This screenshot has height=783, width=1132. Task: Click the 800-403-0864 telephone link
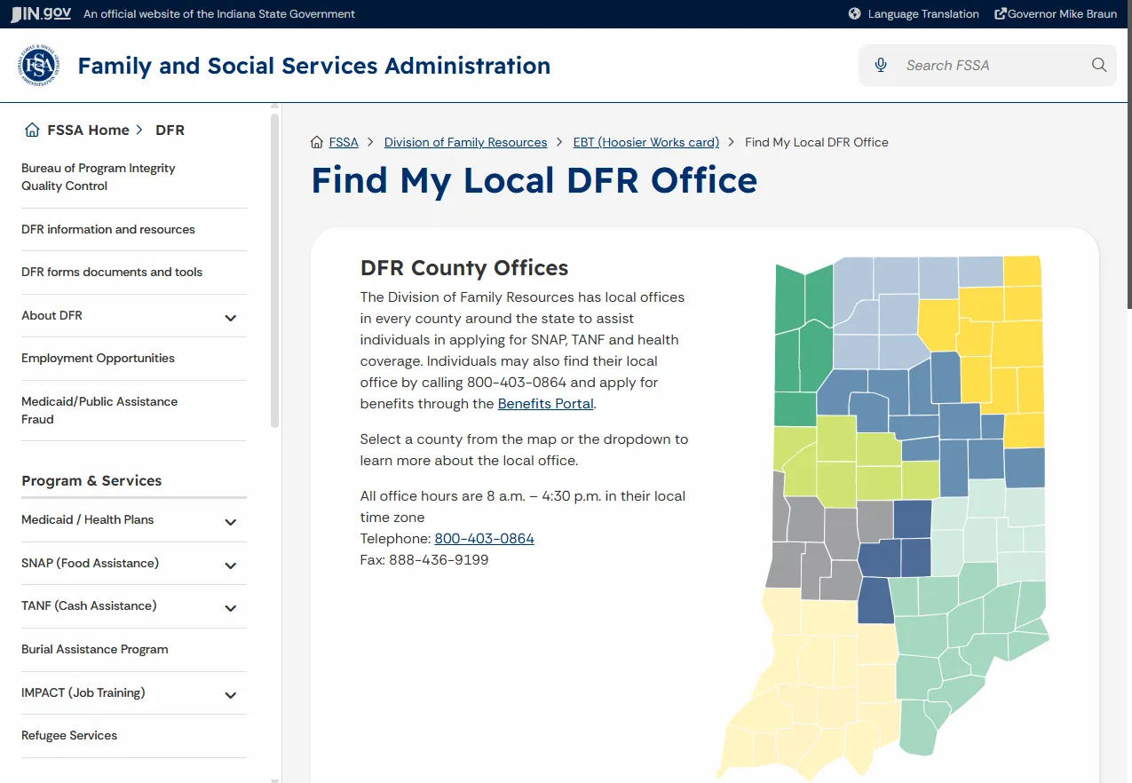(x=484, y=538)
